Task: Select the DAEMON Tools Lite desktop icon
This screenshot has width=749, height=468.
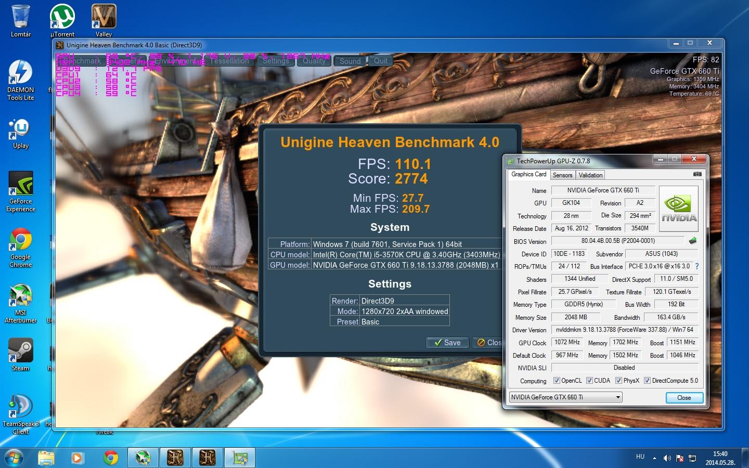Action: pyautogui.click(x=21, y=80)
